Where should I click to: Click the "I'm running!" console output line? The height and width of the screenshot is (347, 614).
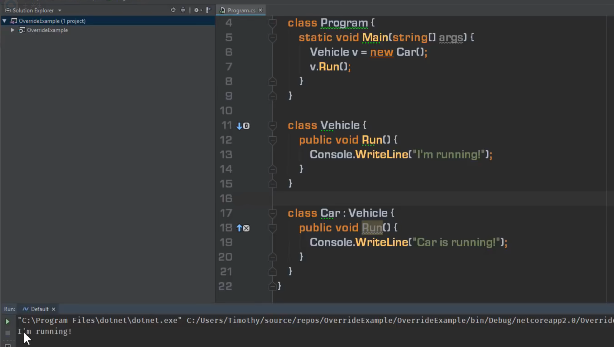45,331
